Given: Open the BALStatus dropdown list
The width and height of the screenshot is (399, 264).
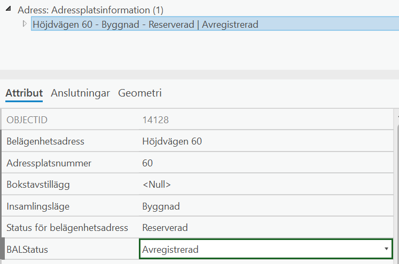Looking at the screenshot, I should click(386, 249).
